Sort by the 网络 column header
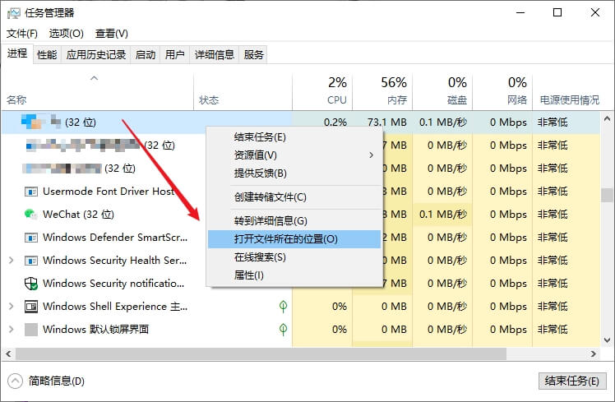This screenshot has height=402, width=615. [502, 91]
